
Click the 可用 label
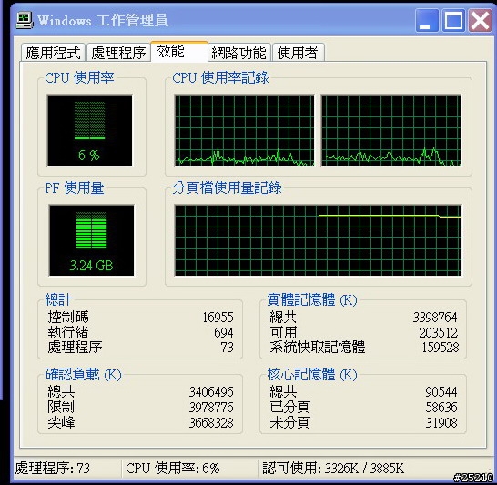point(283,332)
